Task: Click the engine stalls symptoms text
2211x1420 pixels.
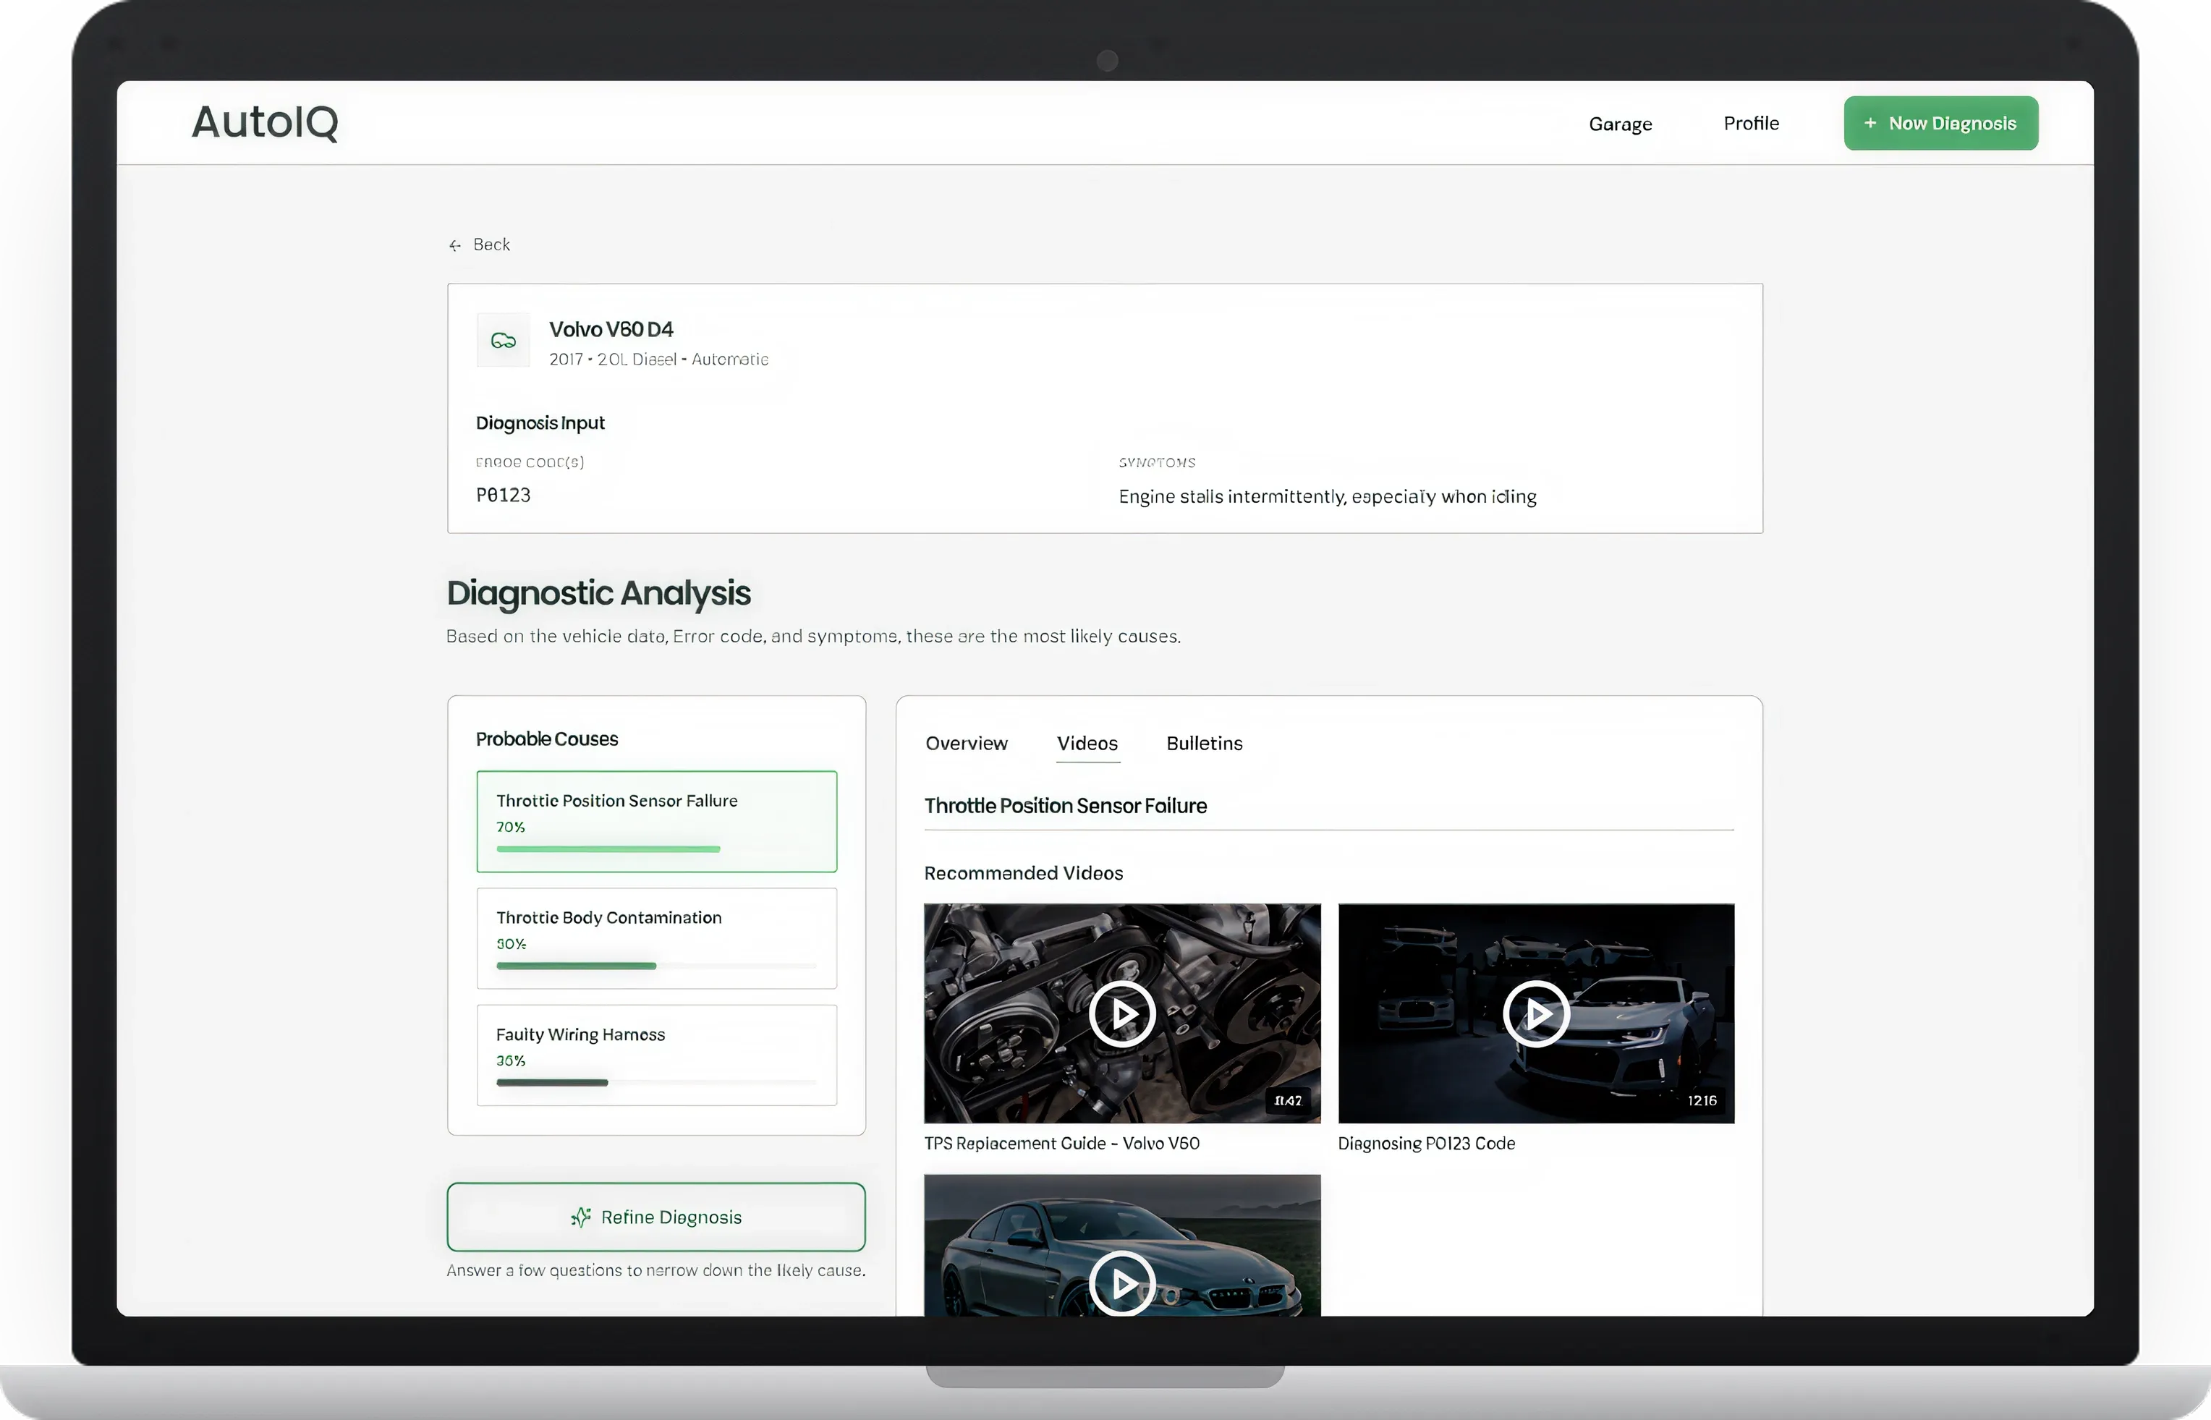Action: (1327, 497)
